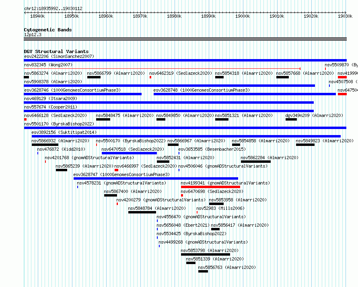Open nsv5866967 (Almarri2020) label
The width and height of the screenshot is (358, 287).
[x=196, y=141]
